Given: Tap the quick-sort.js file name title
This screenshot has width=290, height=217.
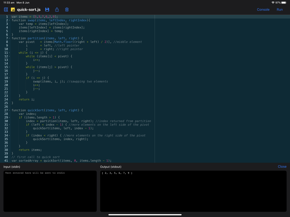Looking at the screenshot, I should 29,10.
